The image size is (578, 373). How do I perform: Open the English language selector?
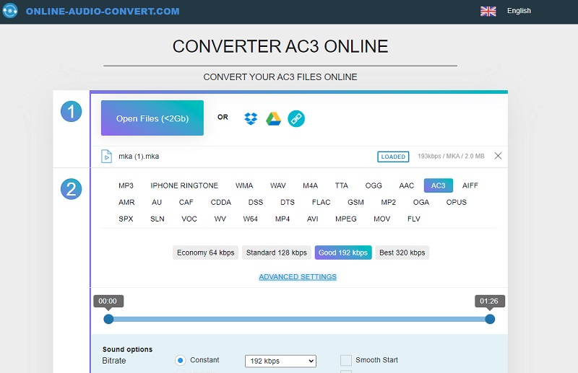(x=519, y=11)
